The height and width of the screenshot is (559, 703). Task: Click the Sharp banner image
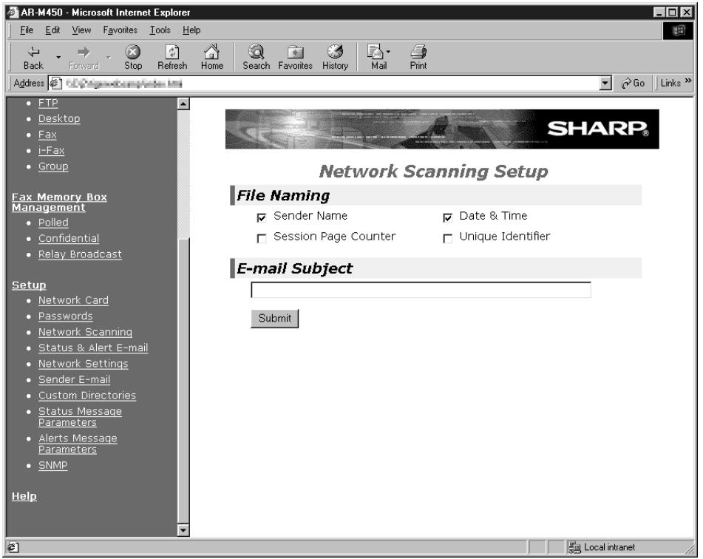[442, 129]
